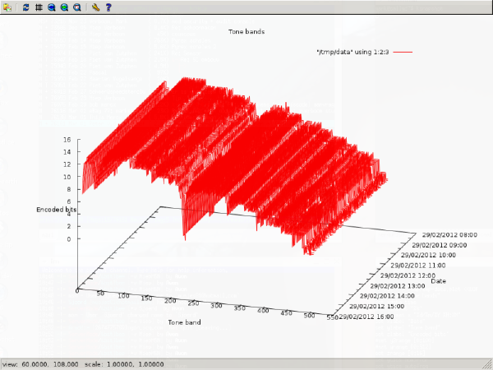Image resolution: width=493 pixels, height=370 pixels.
Task: Click the "Tone bands" plot title
Action: (x=246, y=31)
